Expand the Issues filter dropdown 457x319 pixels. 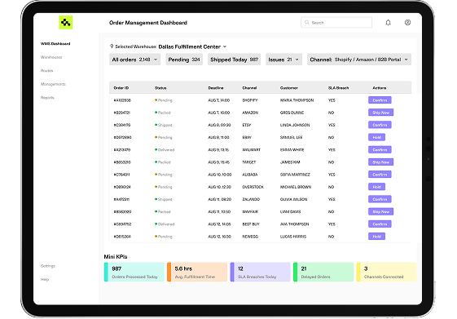click(283, 60)
